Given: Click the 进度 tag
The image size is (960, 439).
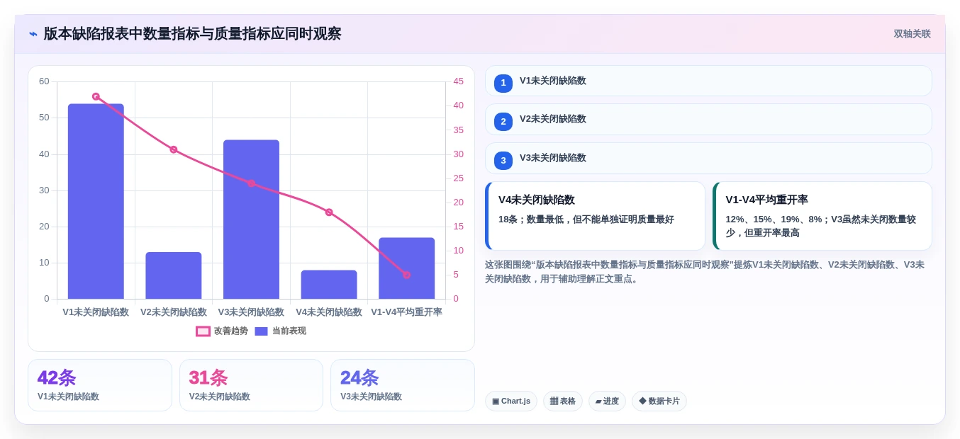Looking at the screenshot, I should (x=607, y=401).
